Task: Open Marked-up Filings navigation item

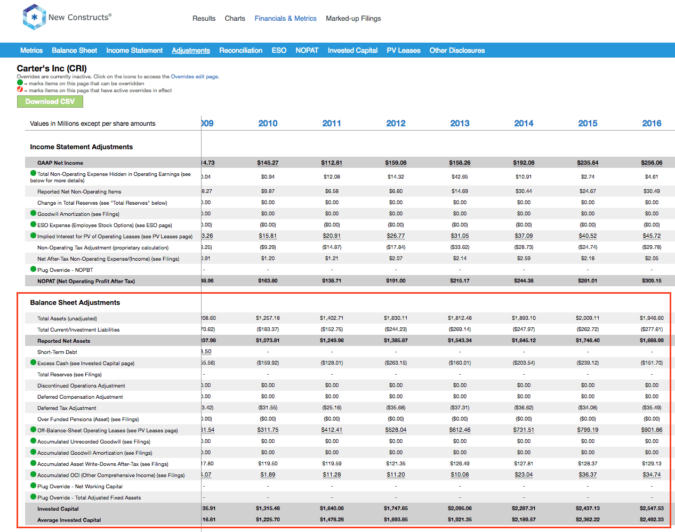Action: click(353, 18)
